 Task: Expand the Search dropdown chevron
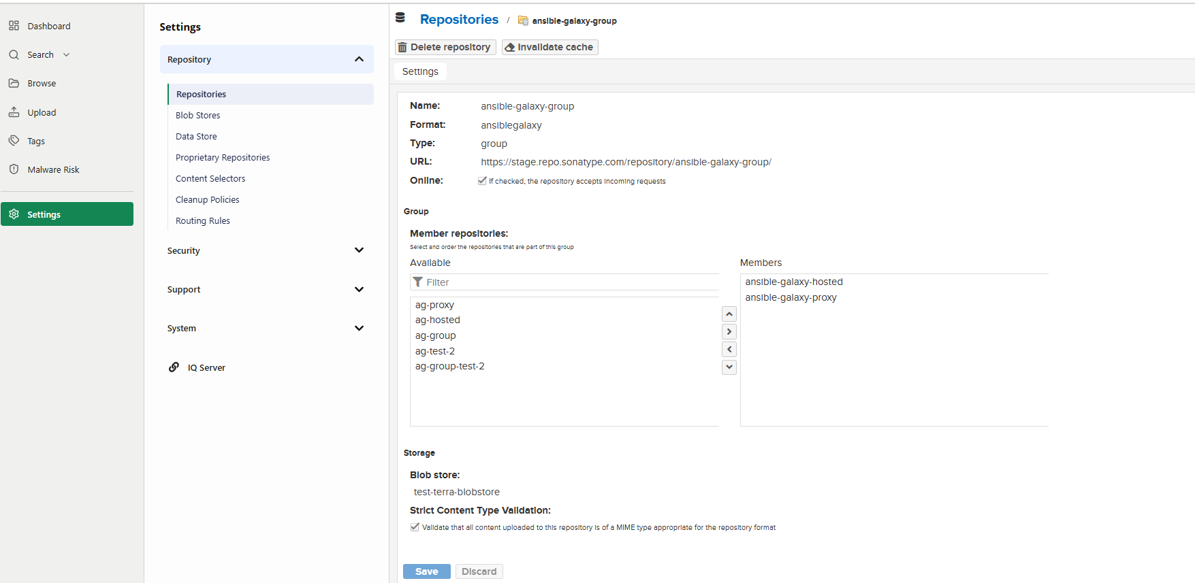[67, 54]
